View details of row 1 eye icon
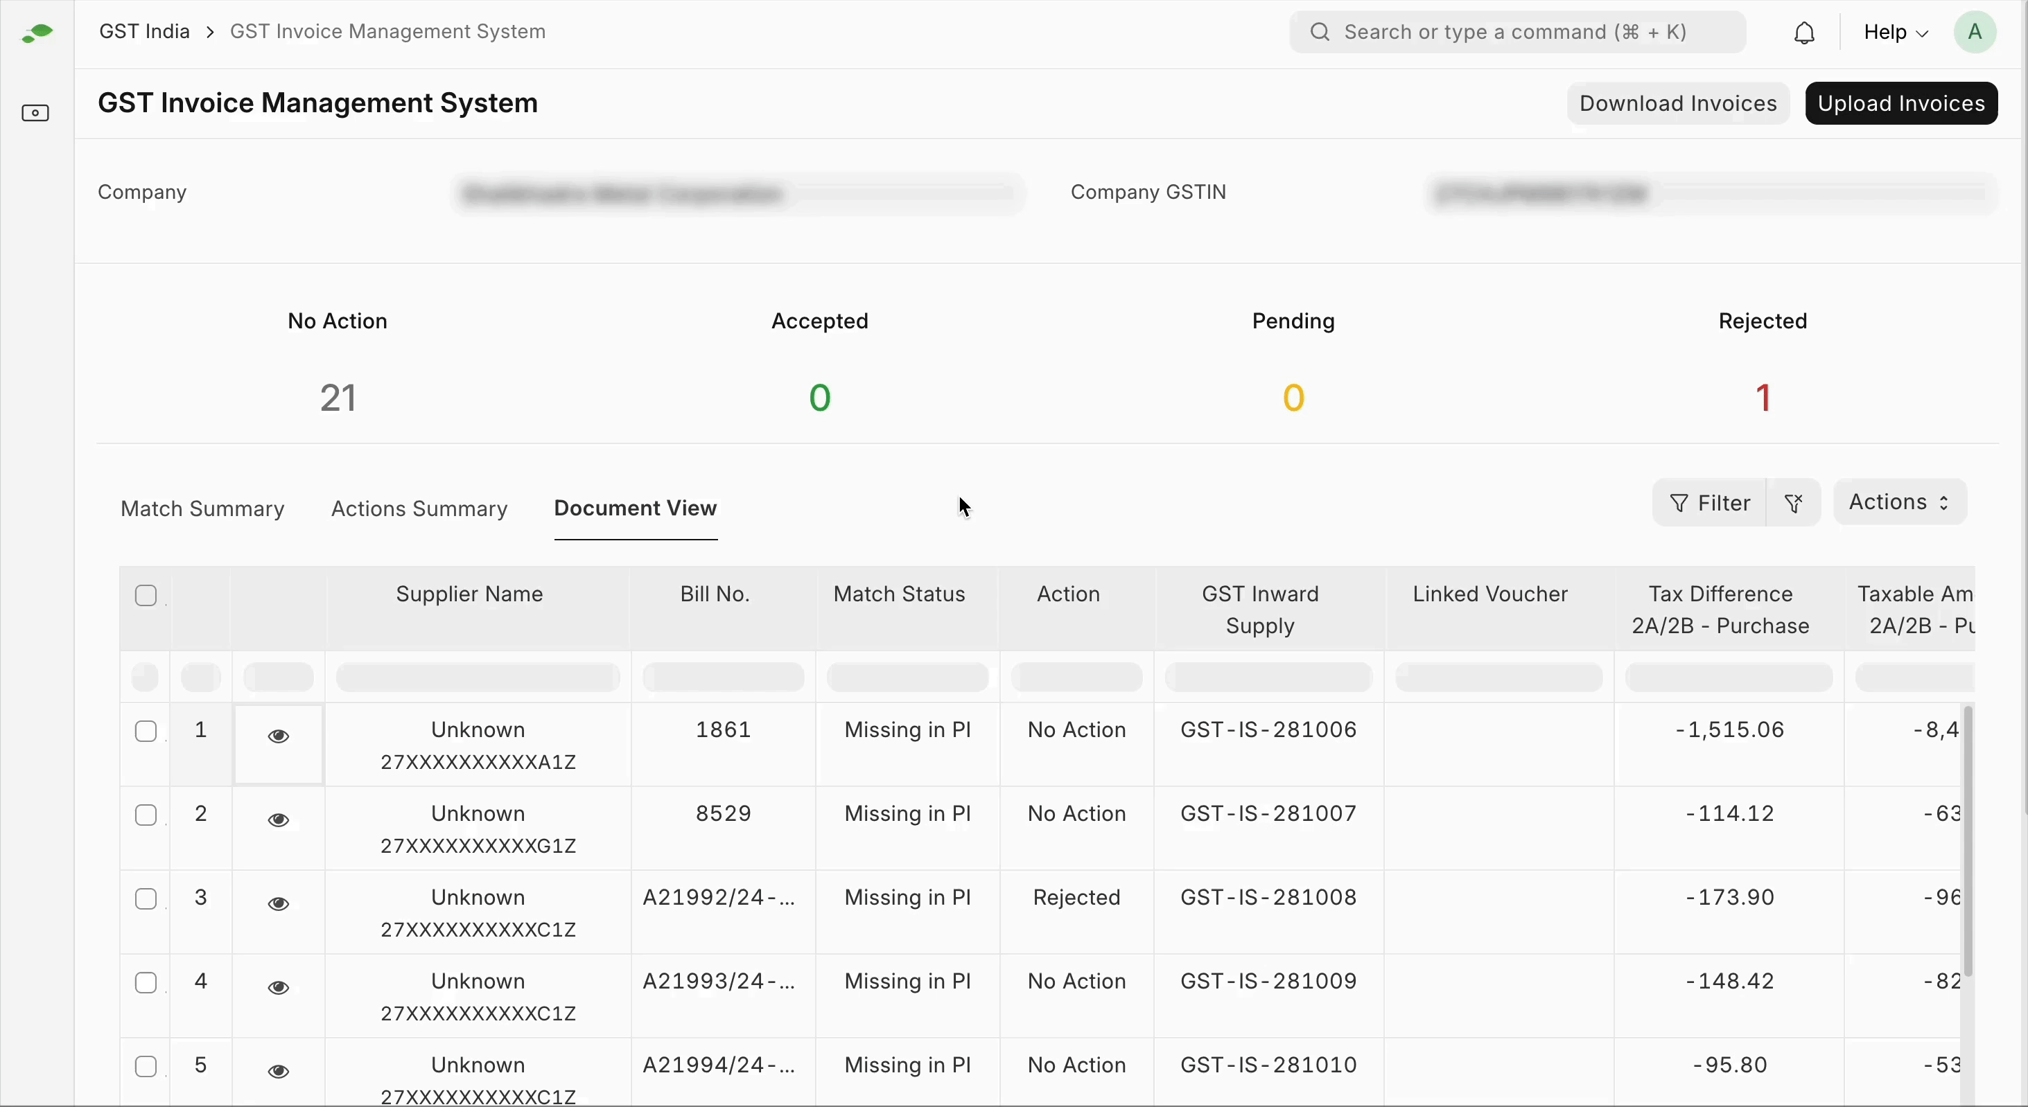The width and height of the screenshot is (2028, 1107). point(279,736)
